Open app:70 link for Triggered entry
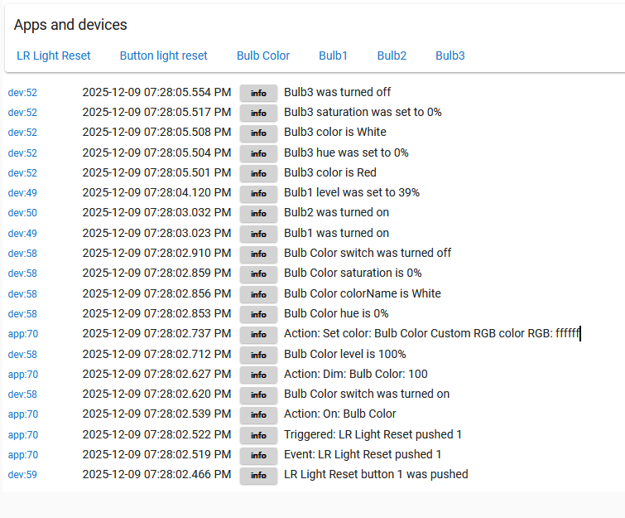 [23, 434]
